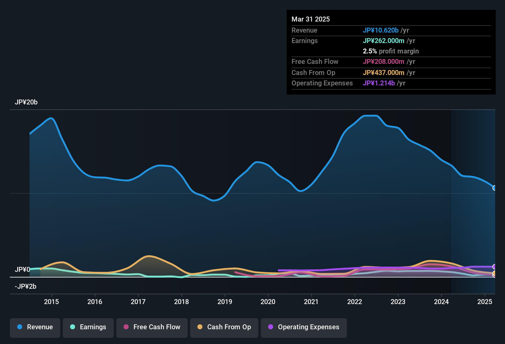
Task: Select the 2016 x-axis label
Action: click(x=95, y=302)
